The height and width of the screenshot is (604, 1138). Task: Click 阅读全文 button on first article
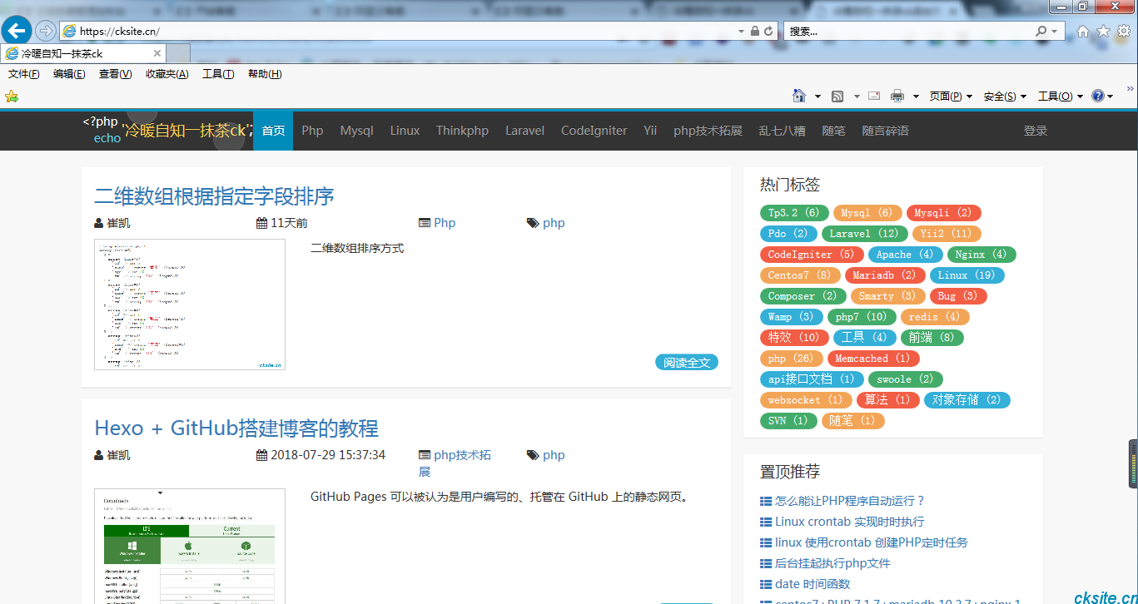[x=687, y=363]
